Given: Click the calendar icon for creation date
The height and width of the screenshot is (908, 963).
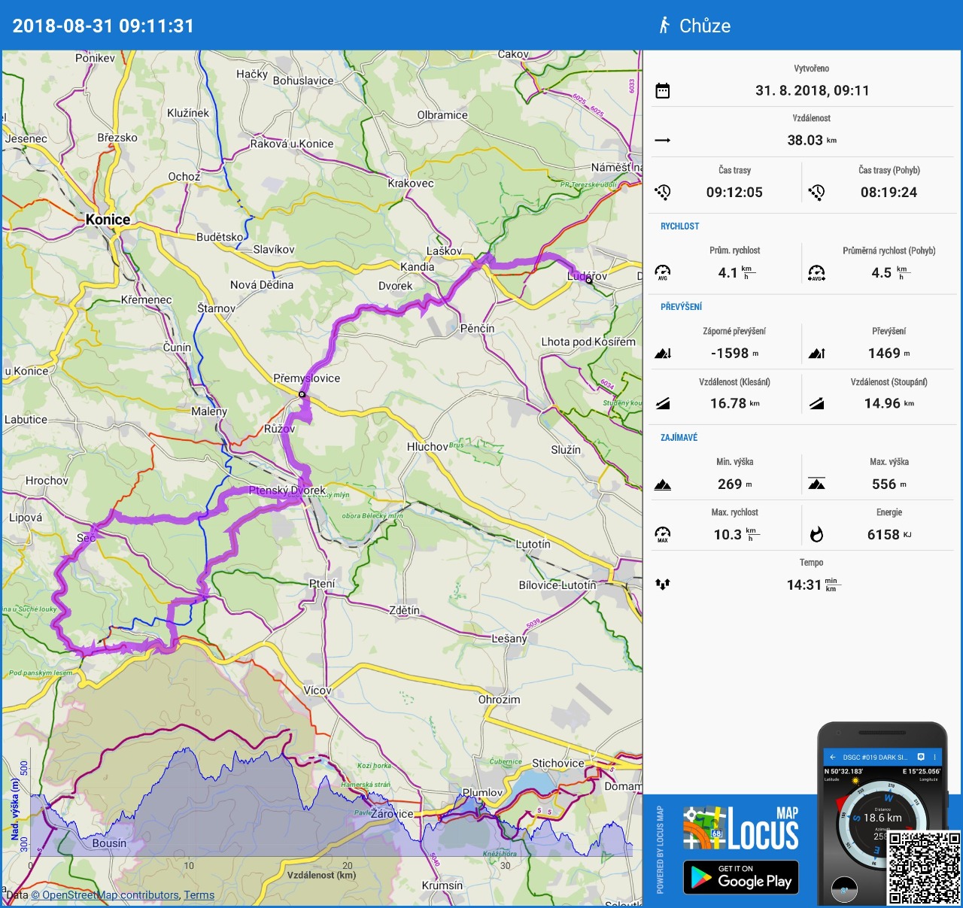Looking at the screenshot, I should (x=662, y=91).
